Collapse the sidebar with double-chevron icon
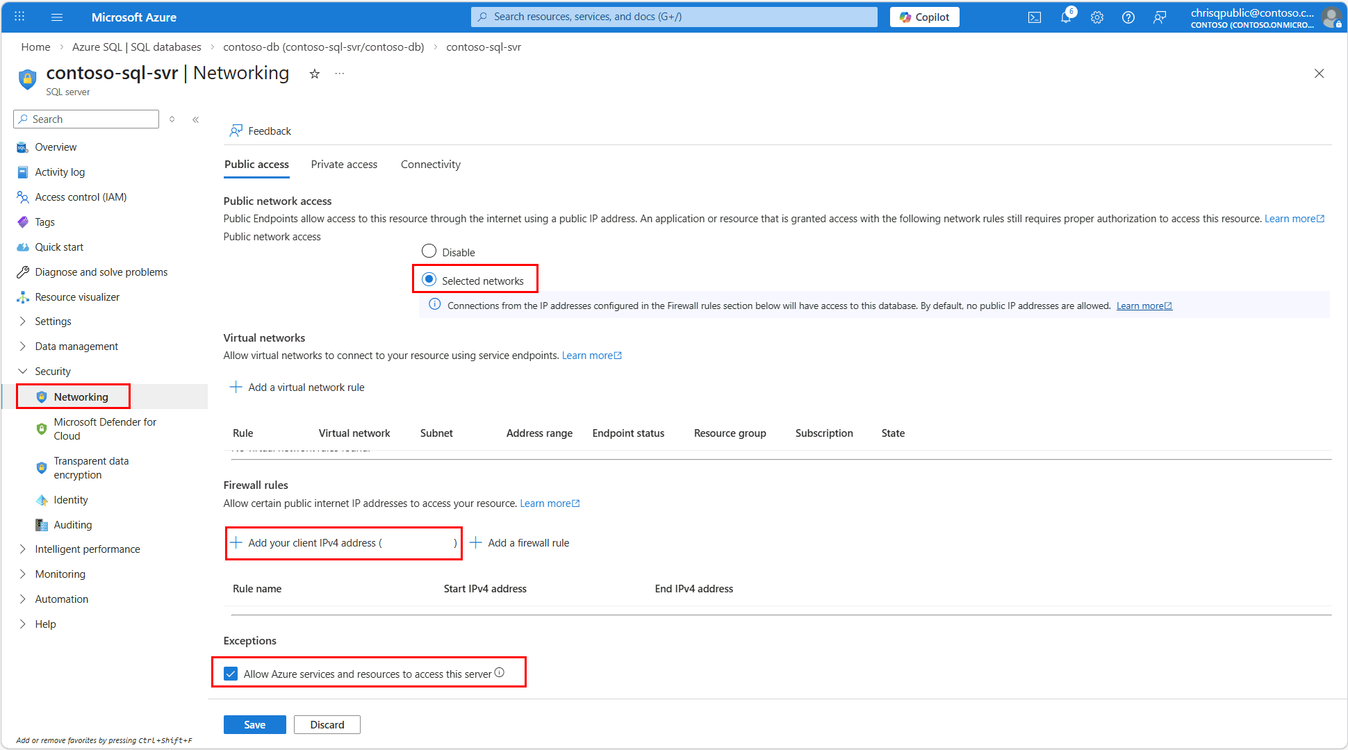 [196, 119]
